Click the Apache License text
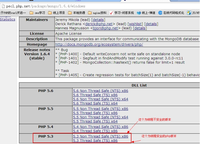This screenshot has width=200, height=144. click(x=68, y=33)
